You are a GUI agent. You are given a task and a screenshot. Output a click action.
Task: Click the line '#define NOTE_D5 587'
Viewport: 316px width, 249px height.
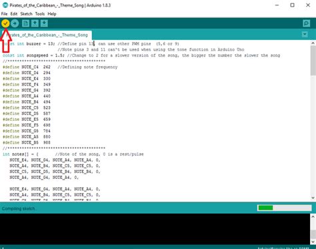(27, 113)
